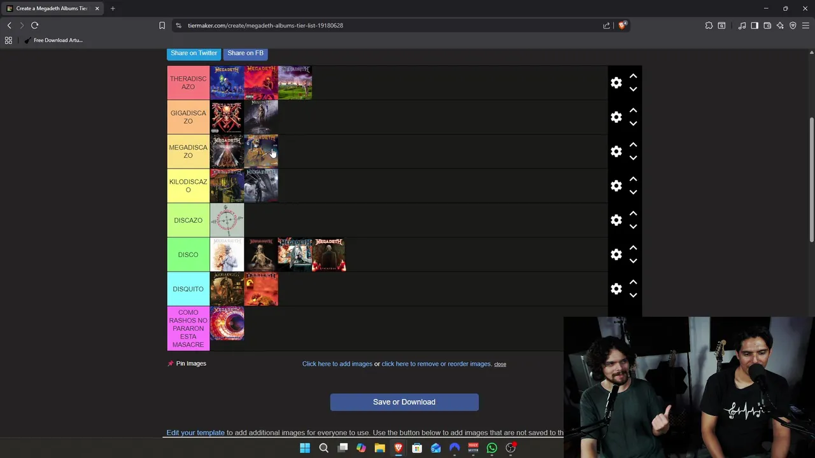Move MEGADISCAZO tier up with chevron

[633, 144]
